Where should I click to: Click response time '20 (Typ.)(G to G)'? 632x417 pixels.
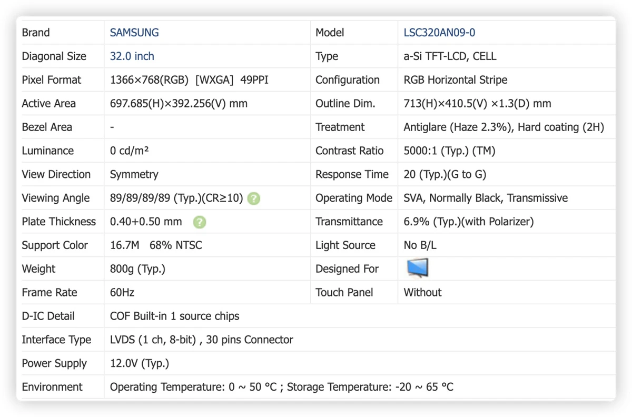445,174
